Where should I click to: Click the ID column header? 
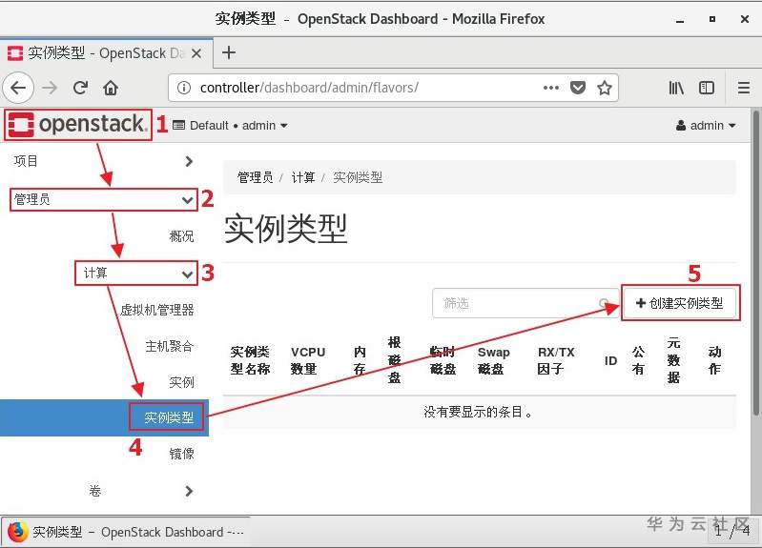tap(610, 361)
